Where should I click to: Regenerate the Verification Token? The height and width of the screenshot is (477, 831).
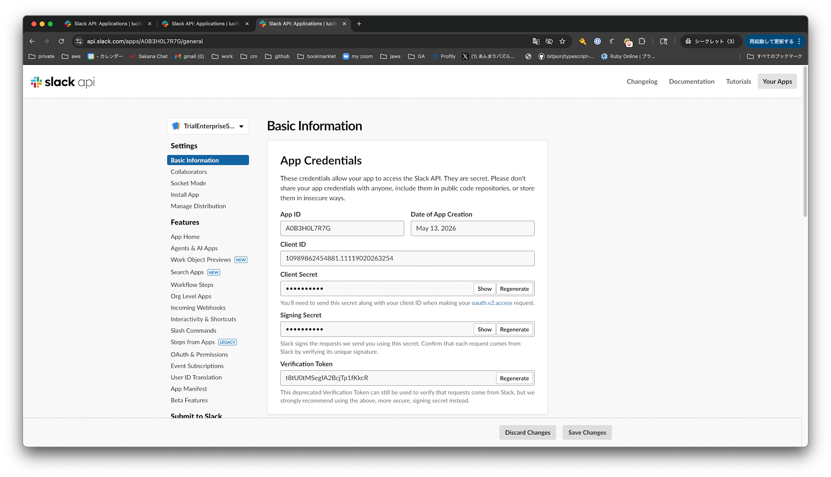(x=514, y=378)
